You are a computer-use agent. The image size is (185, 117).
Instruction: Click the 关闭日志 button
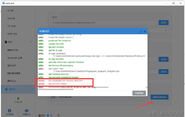click(x=139, y=93)
